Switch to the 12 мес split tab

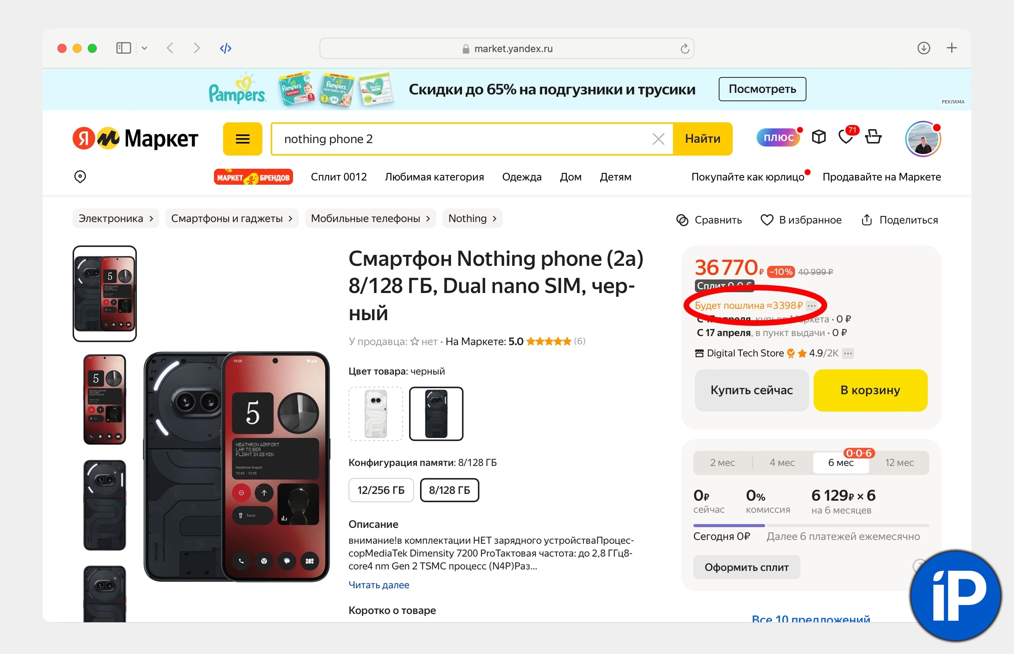click(x=899, y=463)
